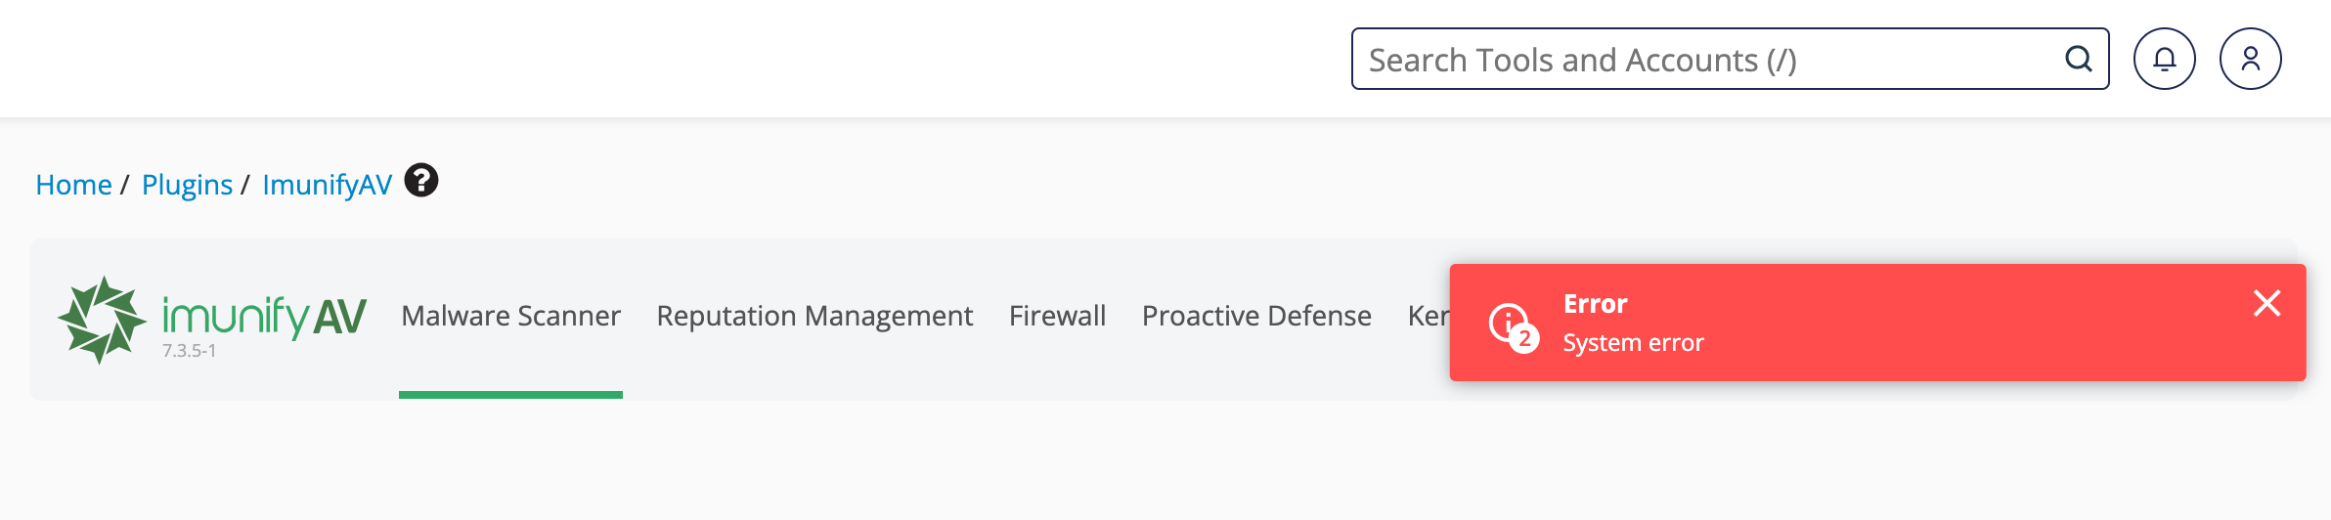Click the help question mark icon
The width and height of the screenshot is (2331, 520).
pos(421,181)
